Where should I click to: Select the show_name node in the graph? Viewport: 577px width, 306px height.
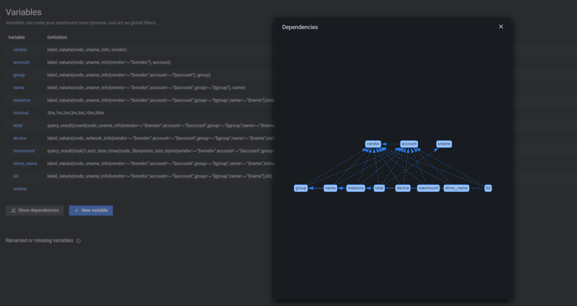pyautogui.click(x=456, y=188)
